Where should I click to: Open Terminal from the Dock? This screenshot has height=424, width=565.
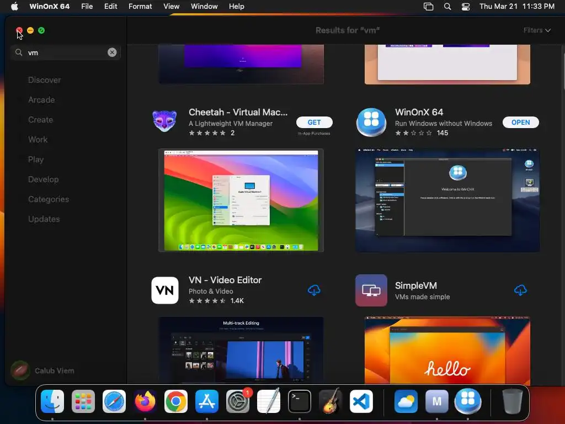point(300,401)
